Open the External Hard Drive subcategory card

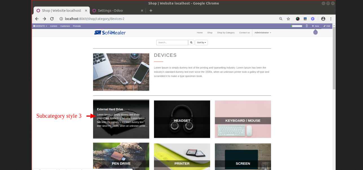121,119
